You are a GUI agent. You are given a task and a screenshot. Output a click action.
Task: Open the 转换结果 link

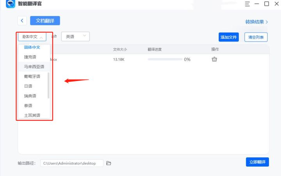pyautogui.click(x=256, y=22)
